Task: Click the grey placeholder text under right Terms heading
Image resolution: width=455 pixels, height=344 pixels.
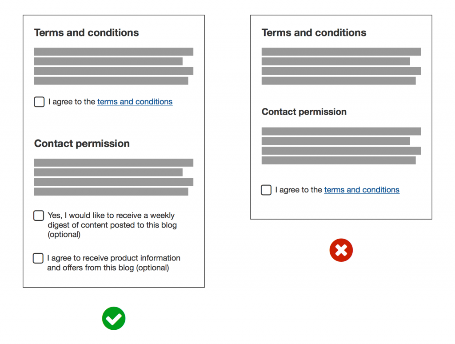Action: [341, 66]
